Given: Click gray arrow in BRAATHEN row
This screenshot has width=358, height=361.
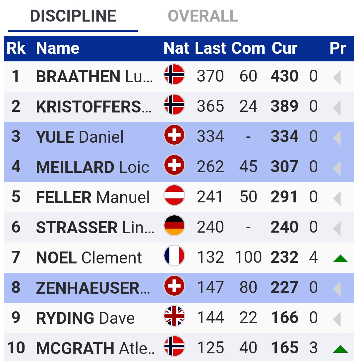Looking at the screenshot, I should click(337, 78).
